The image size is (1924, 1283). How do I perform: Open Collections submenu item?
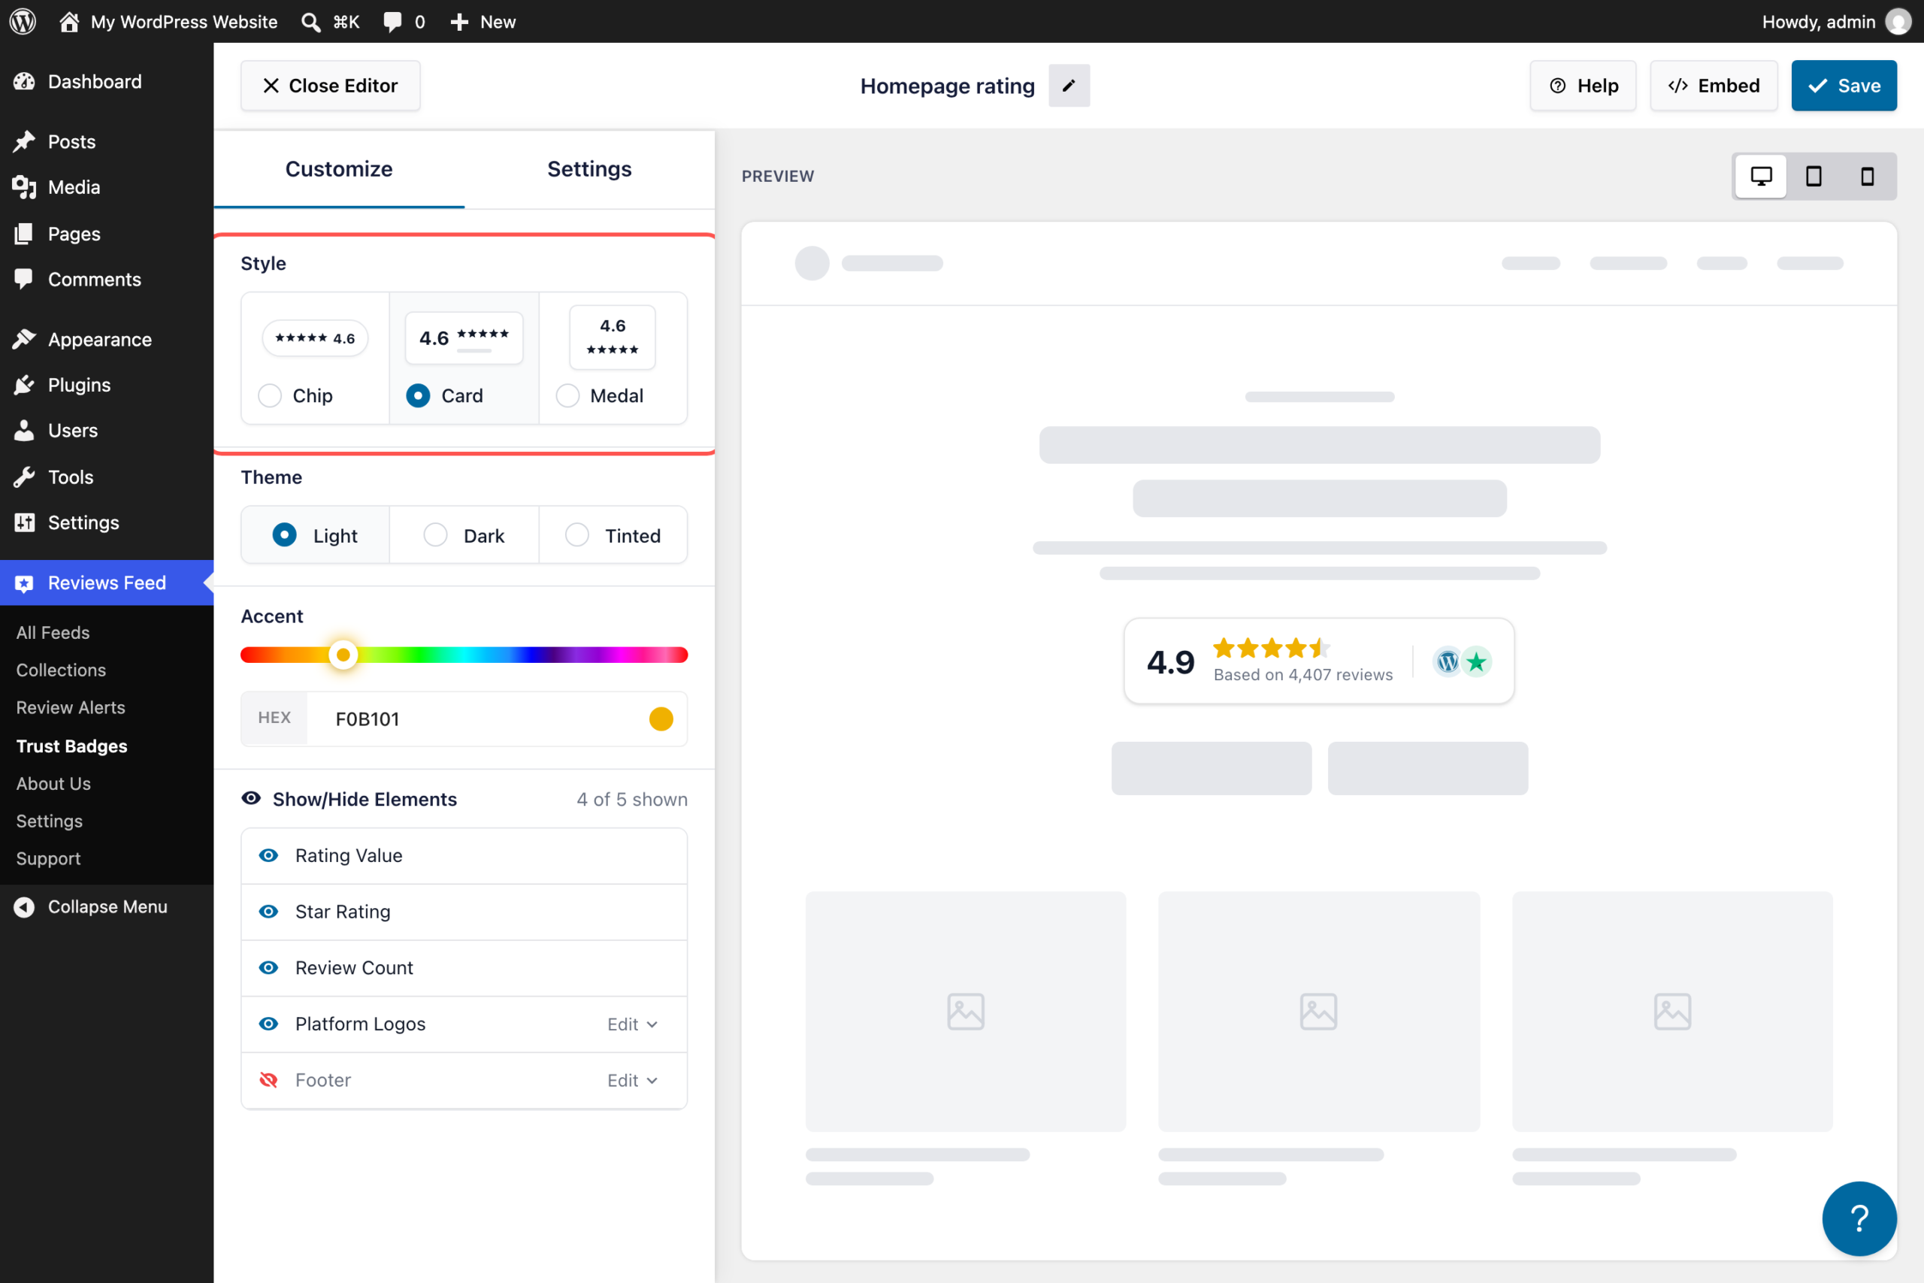pos(62,670)
